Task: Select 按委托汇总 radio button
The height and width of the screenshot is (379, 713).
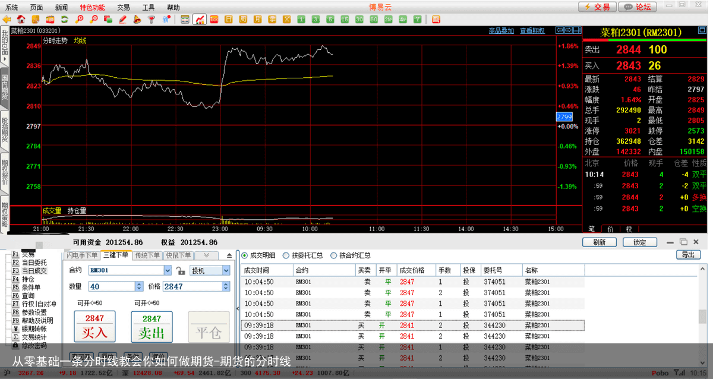Action: 286,255
